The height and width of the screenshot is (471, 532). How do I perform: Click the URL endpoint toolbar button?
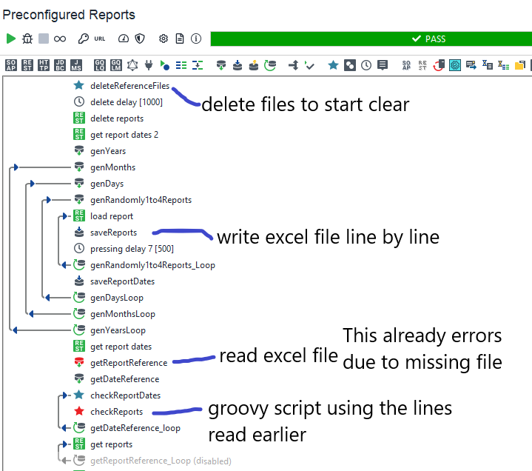pos(100,39)
